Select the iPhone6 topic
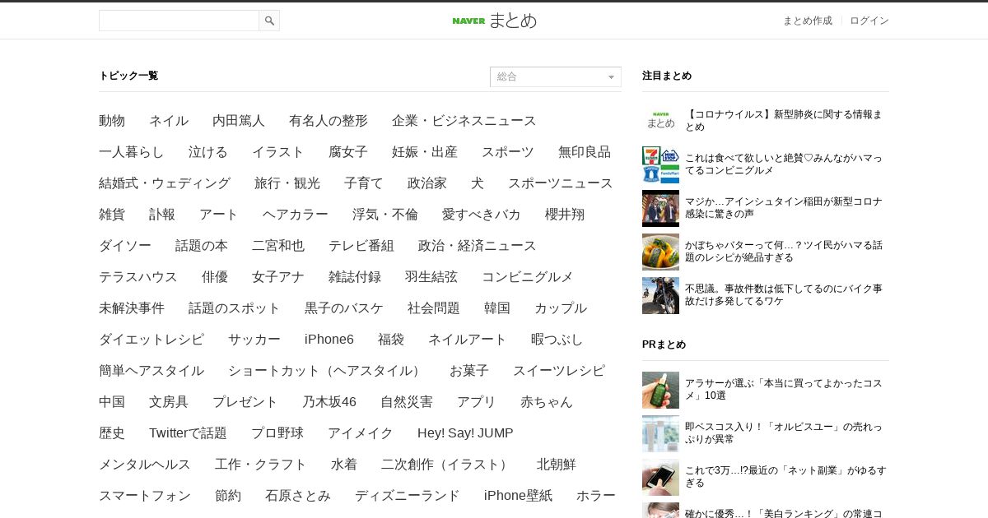 [x=329, y=340]
